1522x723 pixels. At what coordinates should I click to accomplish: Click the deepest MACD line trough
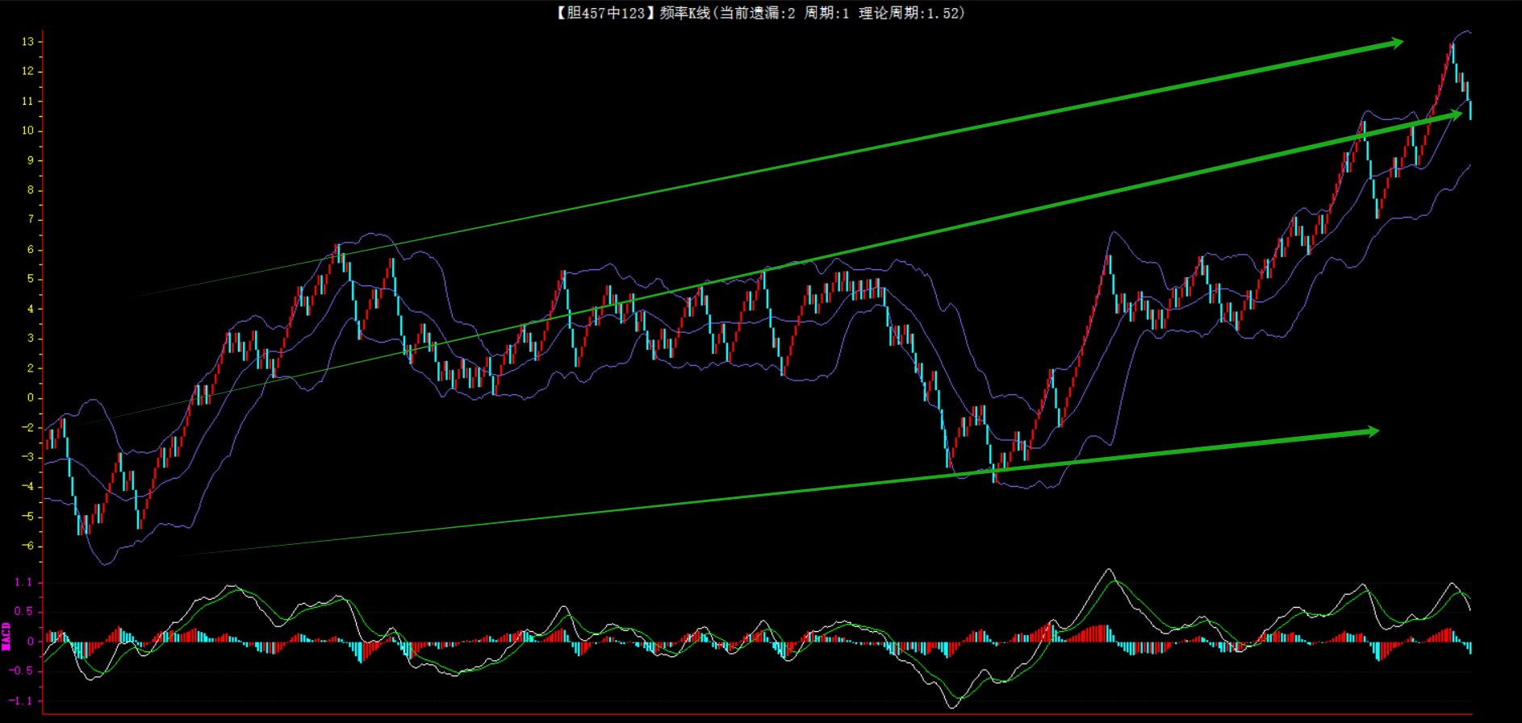tap(953, 706)
